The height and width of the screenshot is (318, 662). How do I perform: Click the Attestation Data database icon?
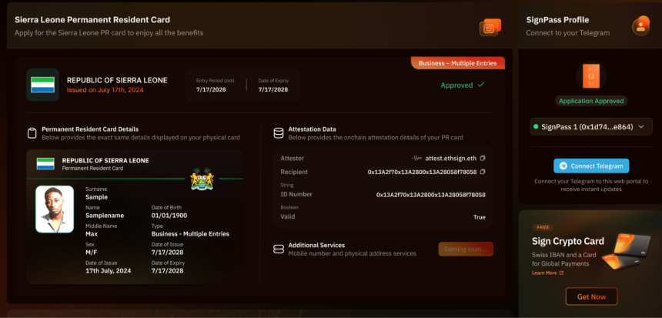tap(279, 133)
